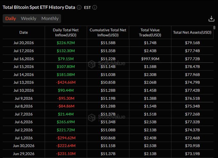Click the table's vertical scrollbar thumb
The width and height of the screenshot is (218, 158).
pyautogui.click(x=214, y=28)
